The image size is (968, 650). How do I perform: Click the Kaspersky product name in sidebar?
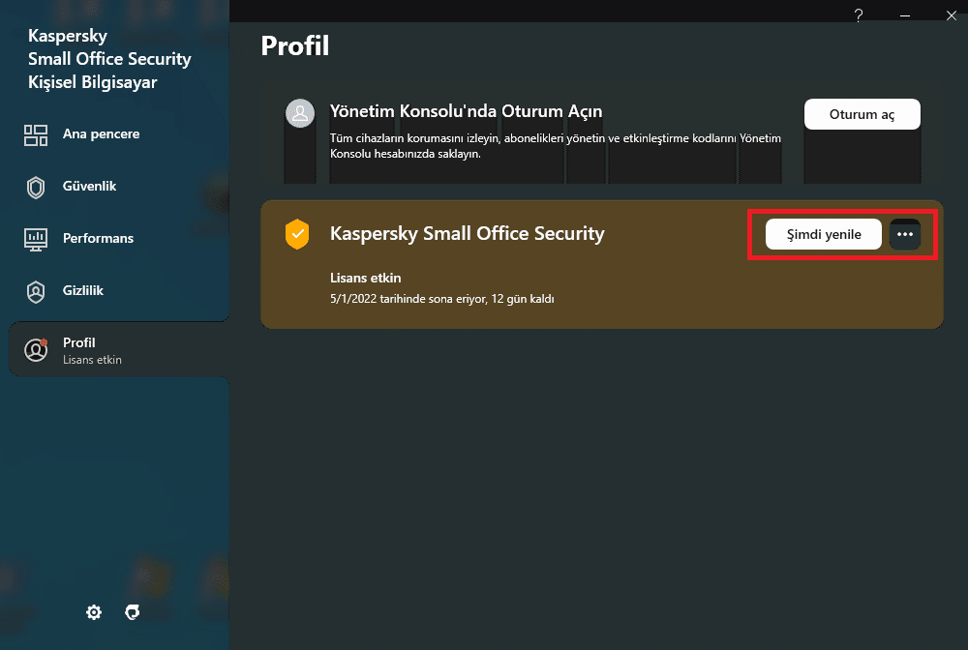(109, 59)
